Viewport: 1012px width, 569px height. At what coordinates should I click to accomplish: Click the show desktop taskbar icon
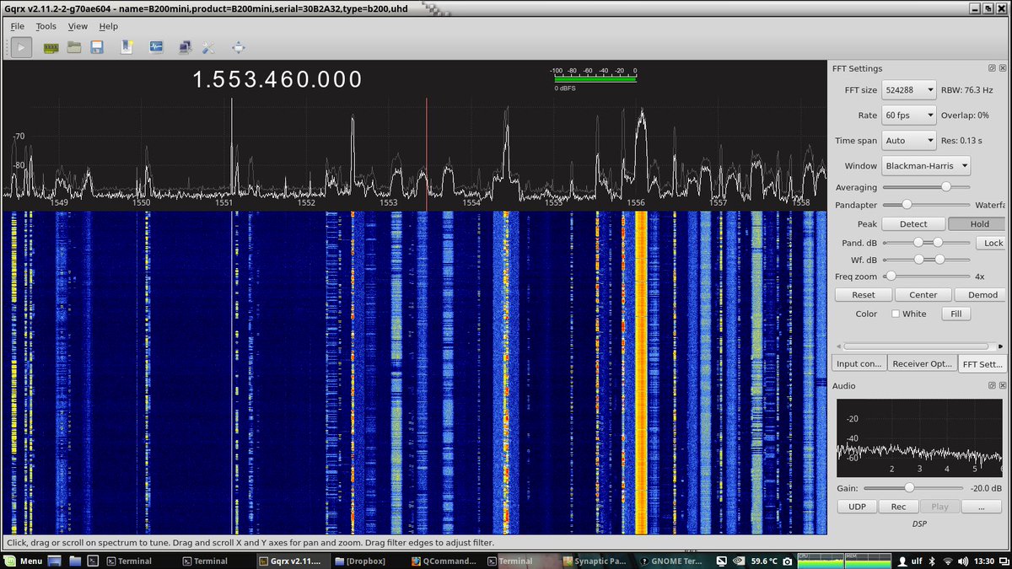[55, 561]
